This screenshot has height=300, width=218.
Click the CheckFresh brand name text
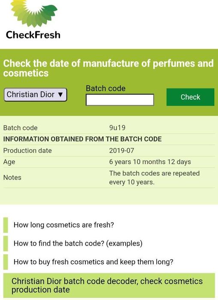tap(33, 35)
